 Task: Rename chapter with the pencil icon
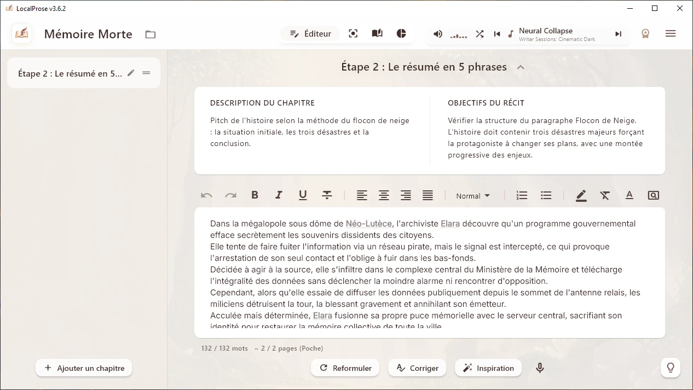click(131, 73)
